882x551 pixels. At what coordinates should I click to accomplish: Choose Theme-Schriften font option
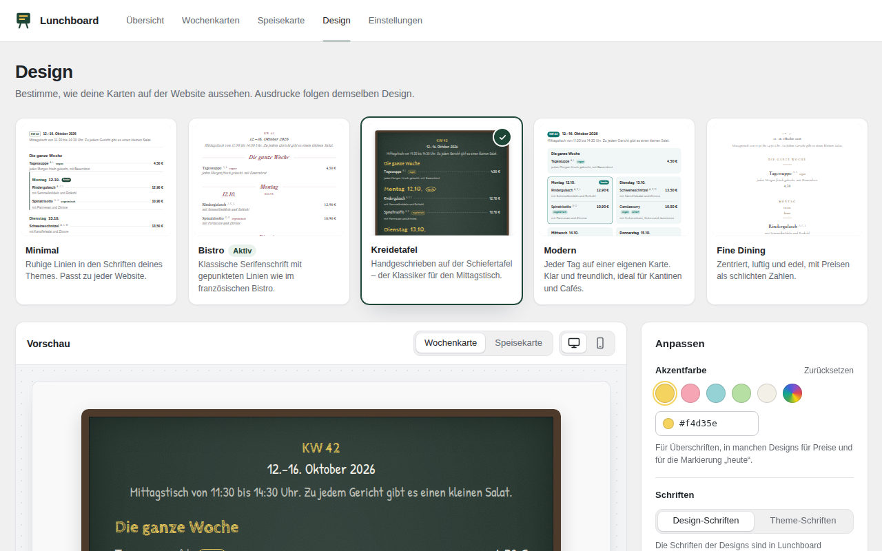[x=803, y=521]
